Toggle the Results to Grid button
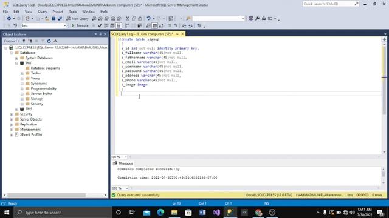The width and height of the screenshot is (389, 218). 154,25
